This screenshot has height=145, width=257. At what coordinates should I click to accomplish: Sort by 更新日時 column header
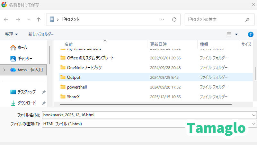click(x=158, y=44)
